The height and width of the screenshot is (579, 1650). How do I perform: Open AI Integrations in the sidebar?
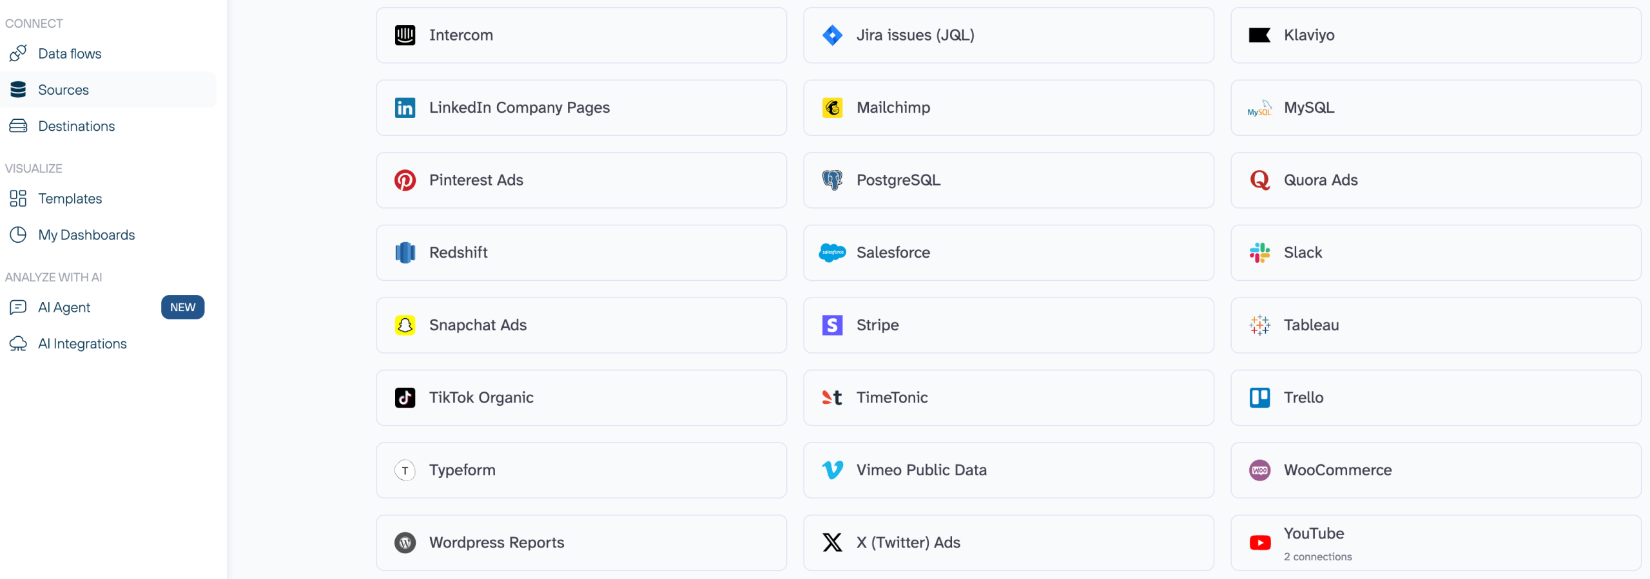[x=108, y=344]
